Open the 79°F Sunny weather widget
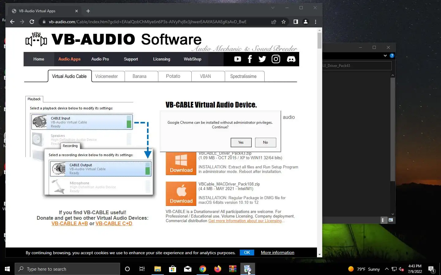 [364, 269]
